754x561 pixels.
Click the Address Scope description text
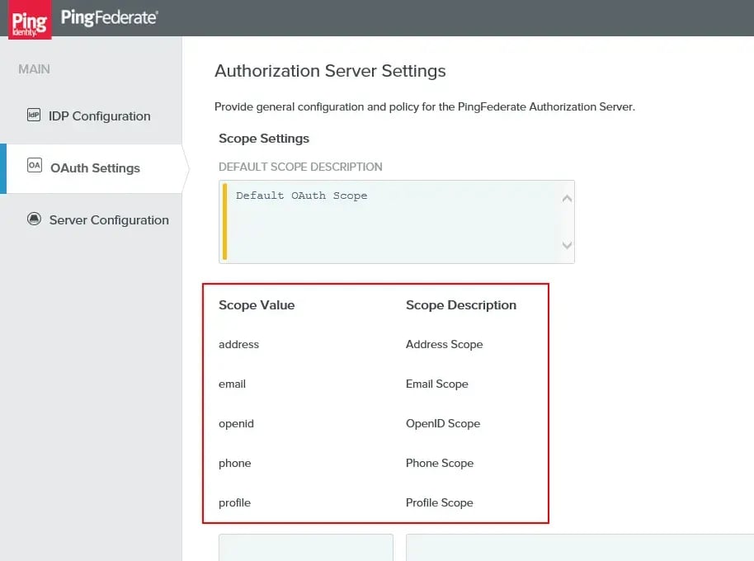point(444,344)
